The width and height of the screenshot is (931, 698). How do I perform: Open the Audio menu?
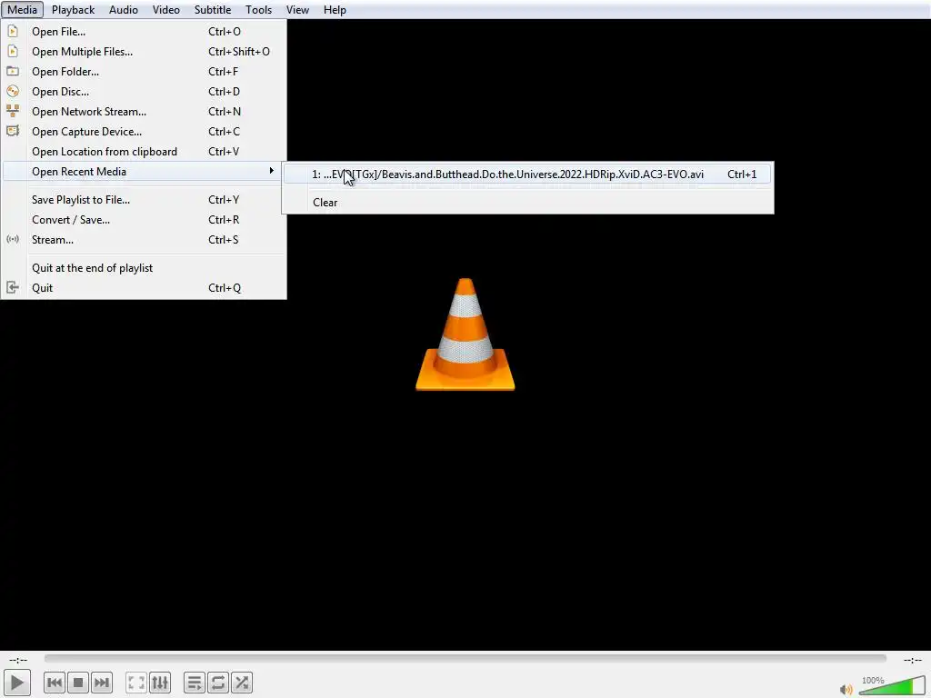pyautogui.click(x=124, y=9)
